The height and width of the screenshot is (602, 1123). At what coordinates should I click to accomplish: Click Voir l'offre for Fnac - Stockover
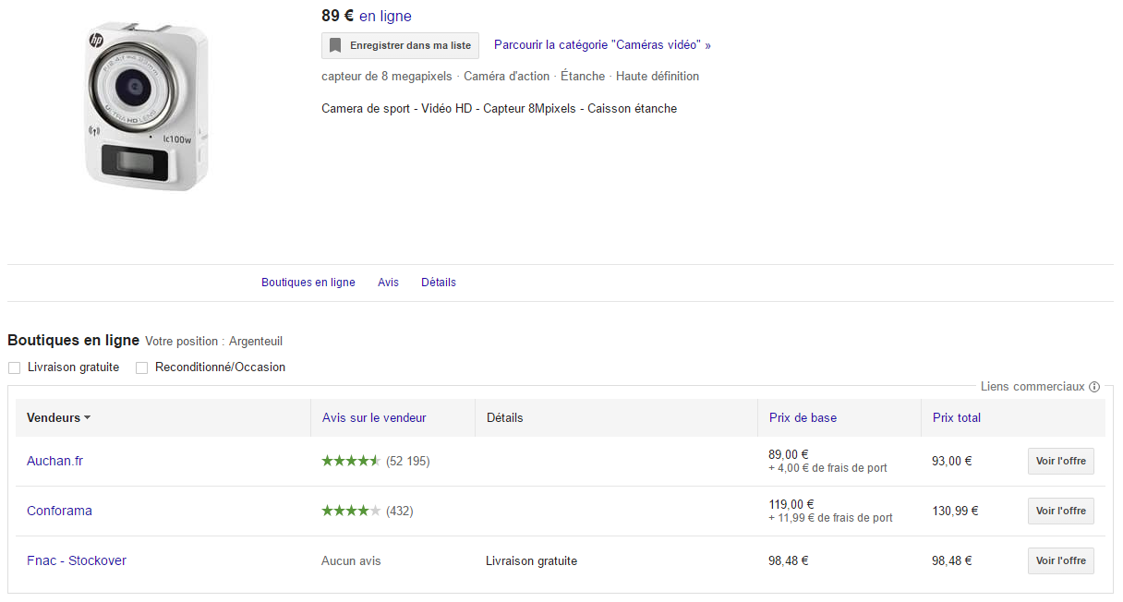point(1061,560)
